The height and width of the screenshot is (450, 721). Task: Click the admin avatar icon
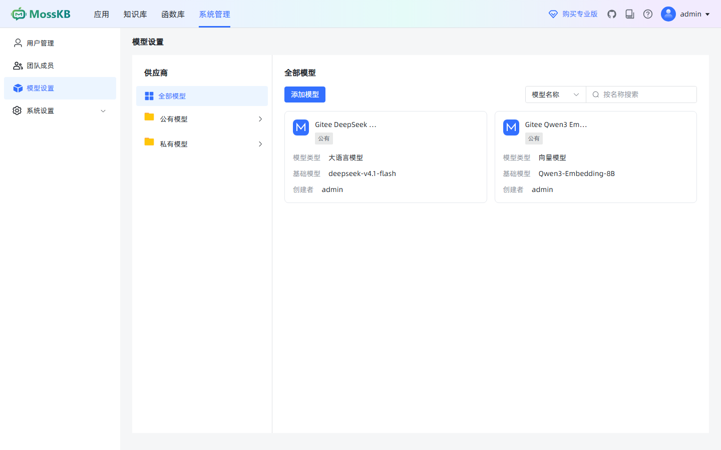[x=668, y=14]
